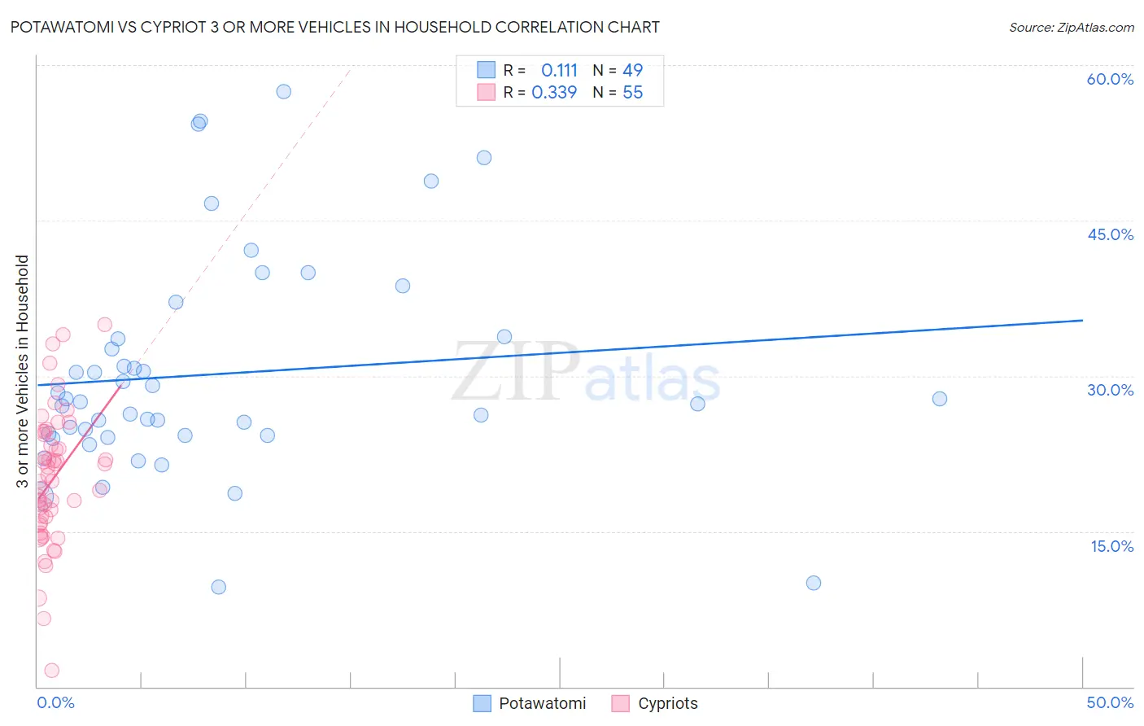Click the 45.0% y-axis label
This screenshot has height=726, width=1144.
pos(1110,234)
